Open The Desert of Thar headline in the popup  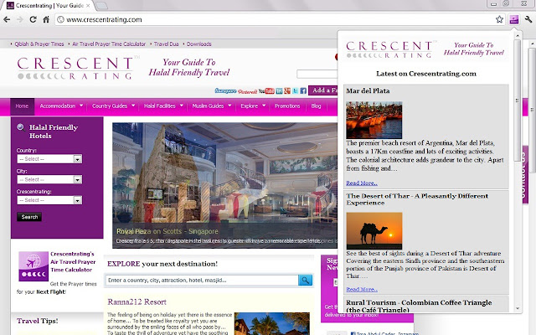tap(417, 199)
